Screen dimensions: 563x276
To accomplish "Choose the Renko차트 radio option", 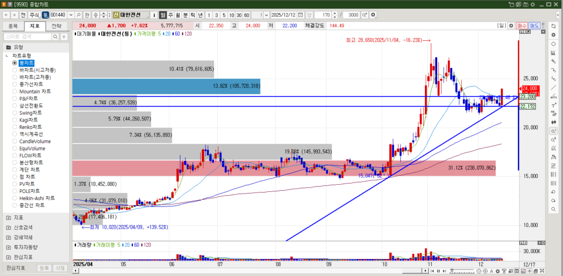I will coord(15,127).
